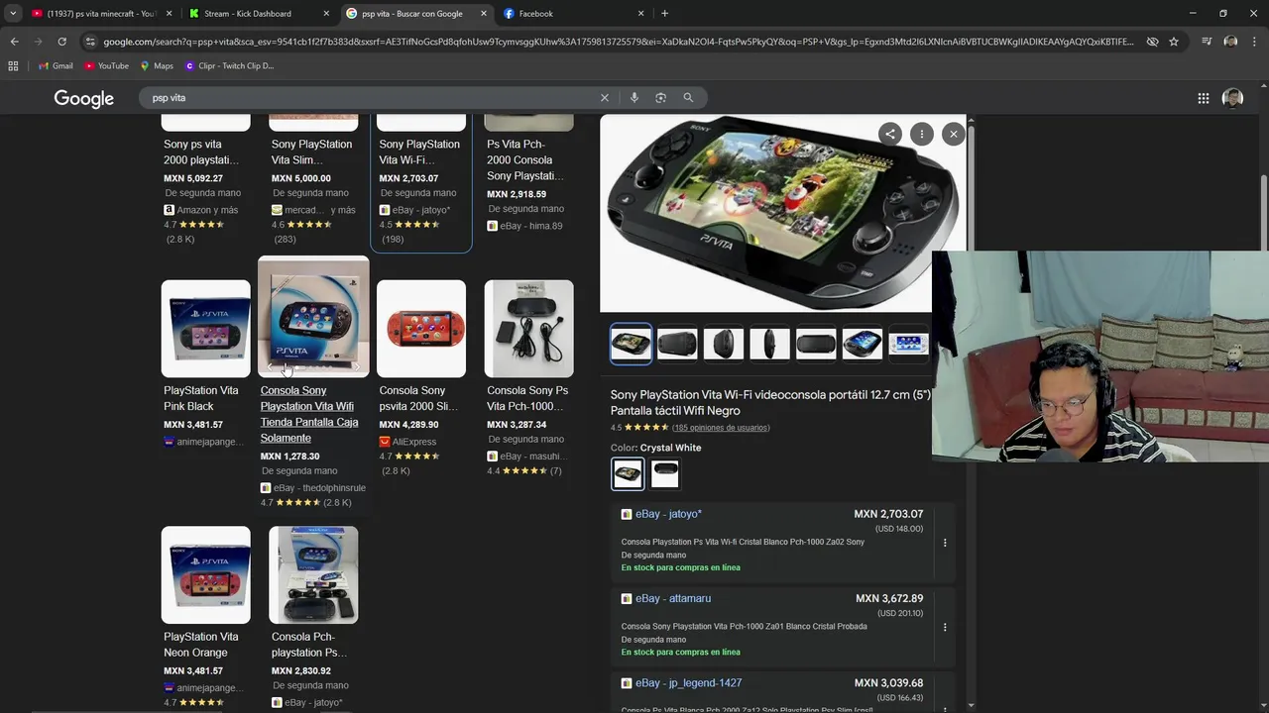Open the 185 opiniones de usuarios link
Viewport: 1269px width, 713px height.
(x=721, y=428)
